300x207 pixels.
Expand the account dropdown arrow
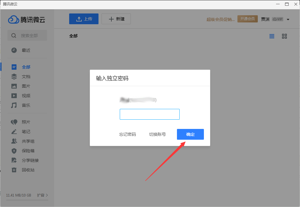point(288,19)
